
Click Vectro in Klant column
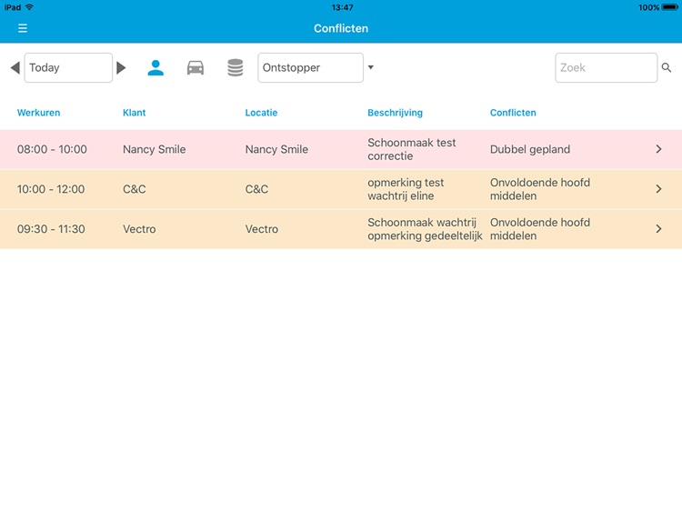click(139, 229)
